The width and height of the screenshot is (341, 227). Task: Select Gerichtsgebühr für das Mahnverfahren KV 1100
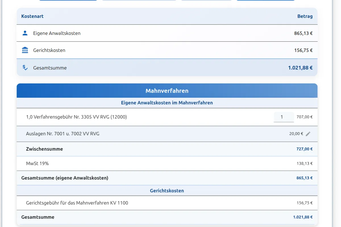[x=77, y=203]
